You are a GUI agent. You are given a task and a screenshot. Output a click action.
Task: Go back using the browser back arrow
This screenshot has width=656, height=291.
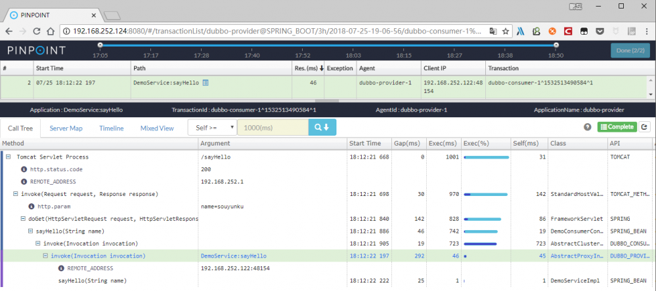coord(9,31)
